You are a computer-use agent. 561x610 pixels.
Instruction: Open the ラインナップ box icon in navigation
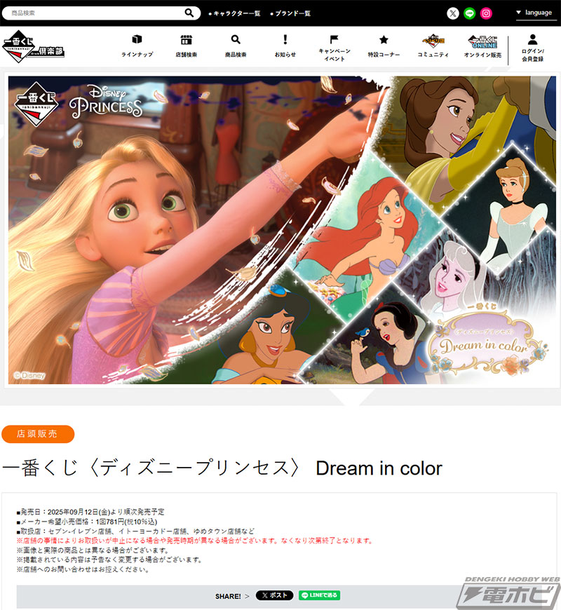(137, 44)
